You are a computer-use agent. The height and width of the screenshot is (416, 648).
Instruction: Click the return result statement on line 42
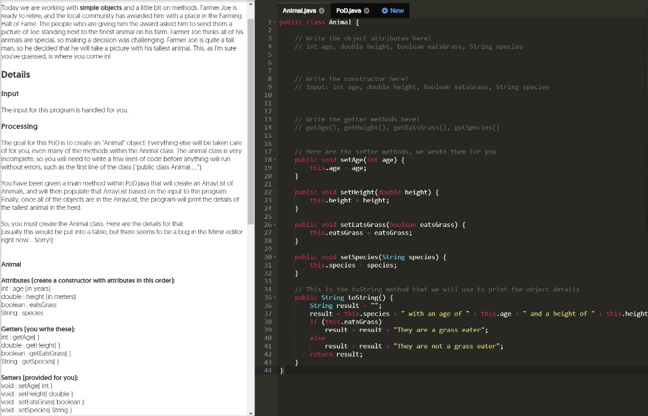[335, 354]
